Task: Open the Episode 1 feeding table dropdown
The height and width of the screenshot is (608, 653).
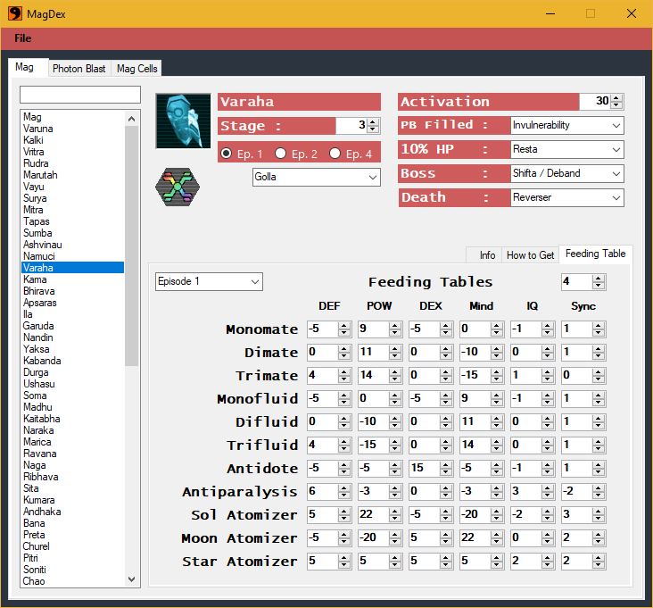Action: (x=209, y=281)
